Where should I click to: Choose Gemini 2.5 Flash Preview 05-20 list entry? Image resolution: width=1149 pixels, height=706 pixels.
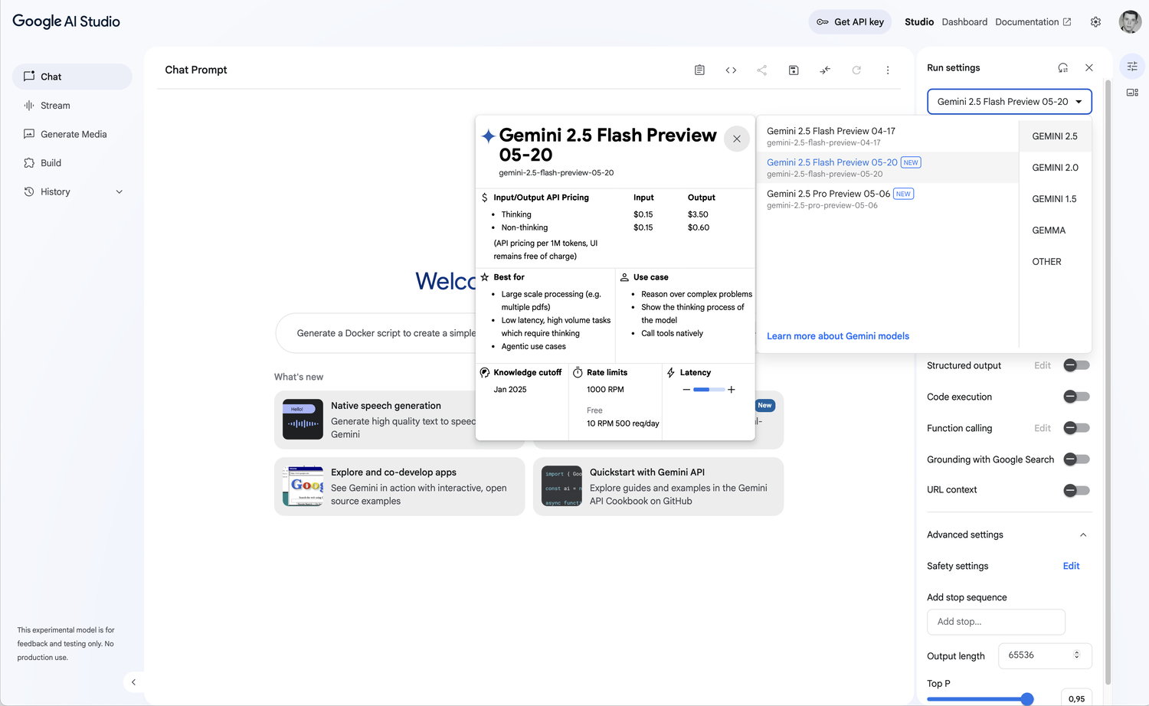888,168
